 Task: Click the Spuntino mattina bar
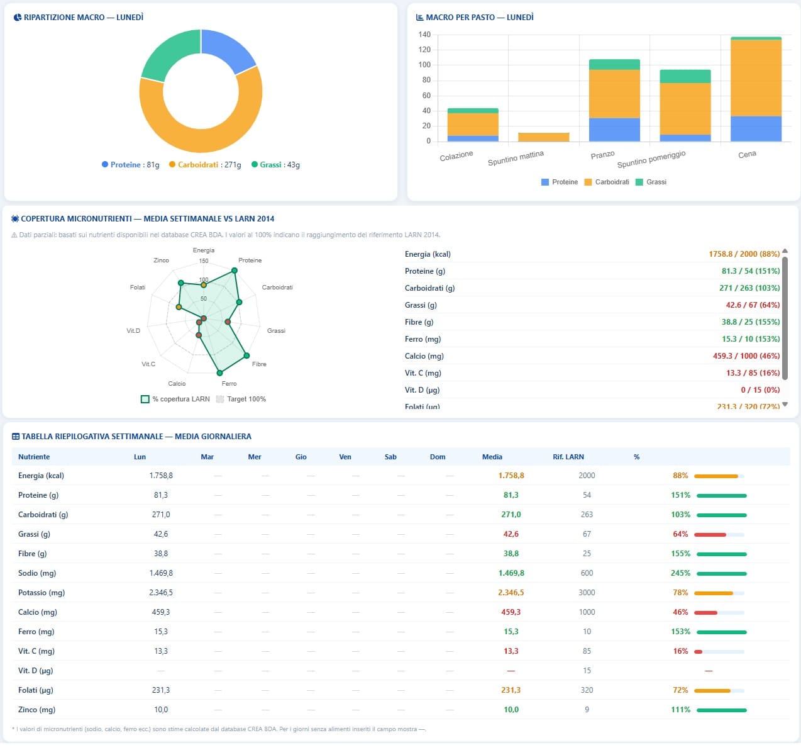(544, 137)
